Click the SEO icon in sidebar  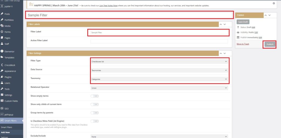click(x=2, y=108)
